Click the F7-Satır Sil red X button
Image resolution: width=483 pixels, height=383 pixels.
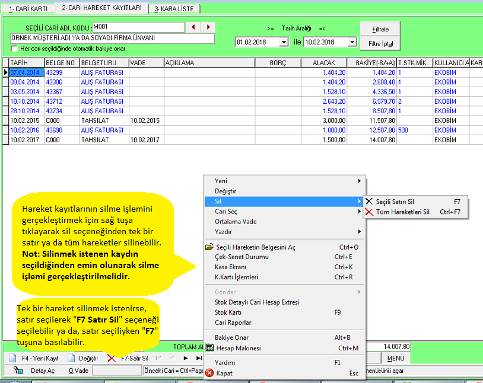pyautogui.click(x=128, y=358)
